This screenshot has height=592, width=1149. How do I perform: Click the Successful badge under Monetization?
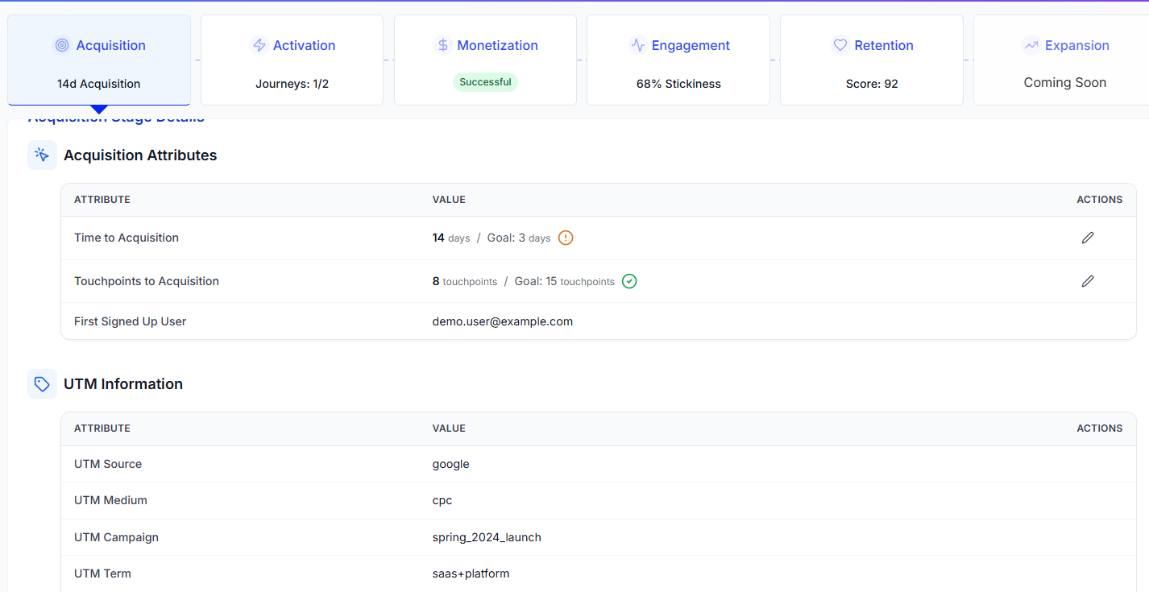485,83
